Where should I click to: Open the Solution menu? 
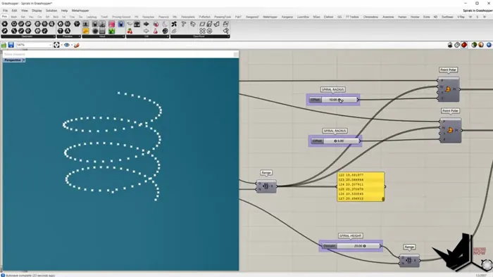(51, 11)
